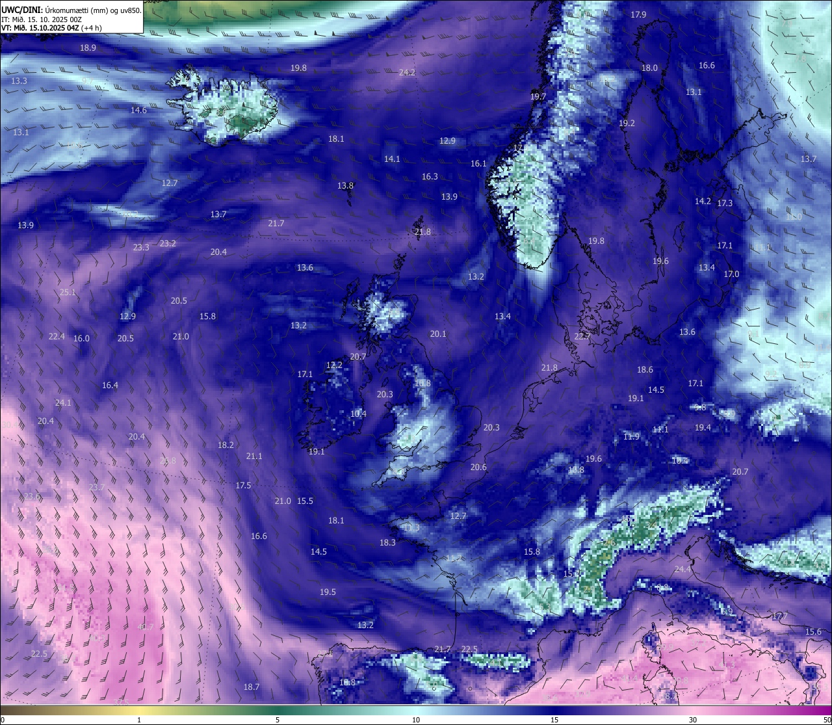Click the 19.7 value off the Norwegian coast
This screenshot has height=725, width=832.
coord(538,96)
